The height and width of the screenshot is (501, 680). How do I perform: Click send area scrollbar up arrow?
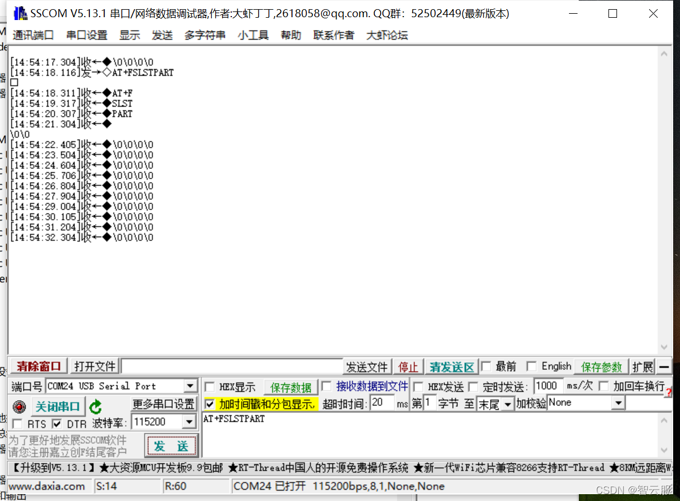pyautogui.click(x=664, y=420)
